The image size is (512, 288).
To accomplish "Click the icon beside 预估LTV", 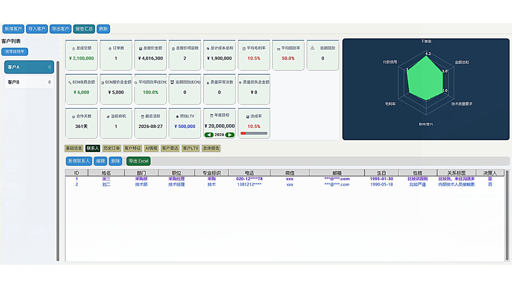I will pos(177,116).
